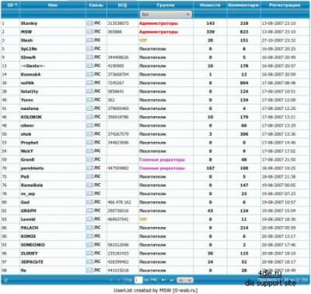Viewport: 311px width, 294px height.
Task: Click ICQ number 466-478 162 in God row
Action: (119, 202)
